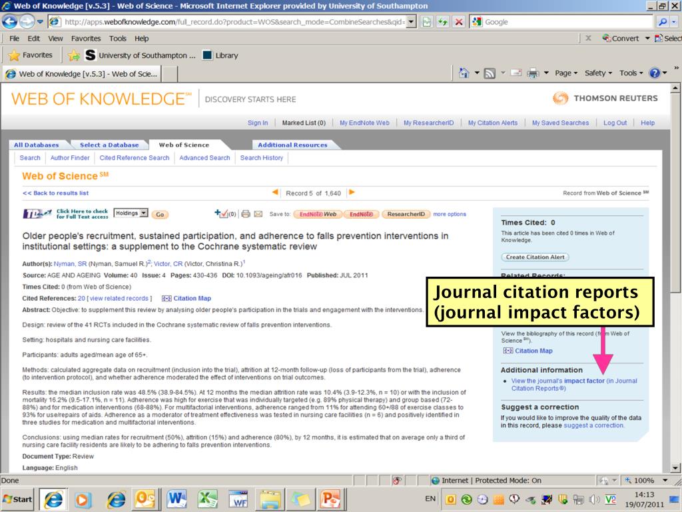682x512 pixels.
Task: Open the recent pages dropdown arrow
Action: click(x=40, y=22)
